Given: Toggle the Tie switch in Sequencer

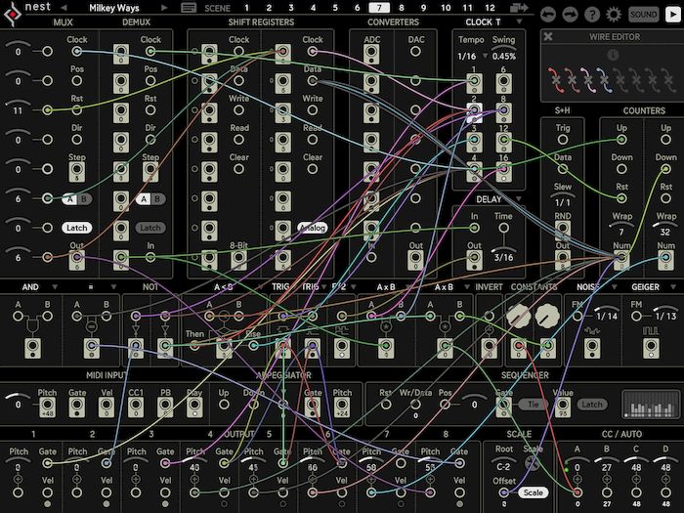Looking at the screenshot, I should click(x=534, y=404).
